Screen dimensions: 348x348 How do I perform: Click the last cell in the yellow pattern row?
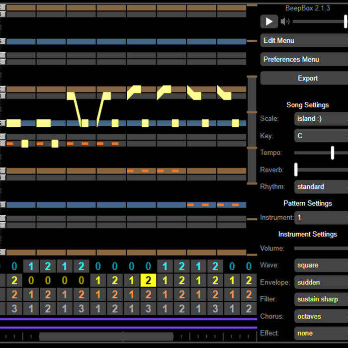[249, 280]
